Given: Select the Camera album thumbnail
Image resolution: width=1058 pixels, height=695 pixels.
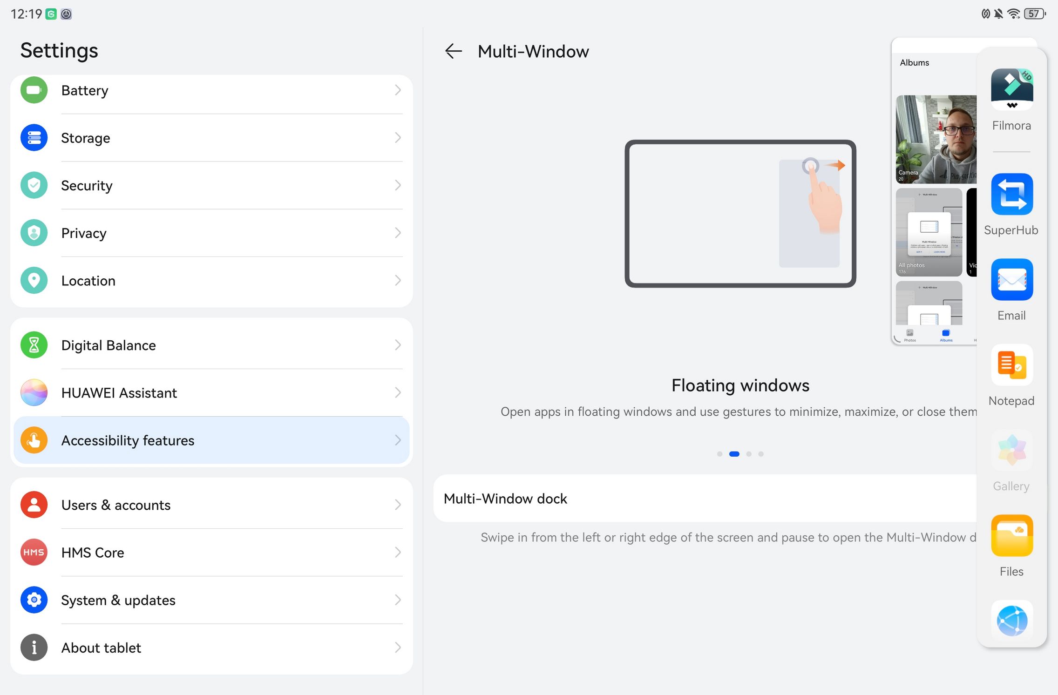Looking at the screenshot, I should (x=936, y=139).
